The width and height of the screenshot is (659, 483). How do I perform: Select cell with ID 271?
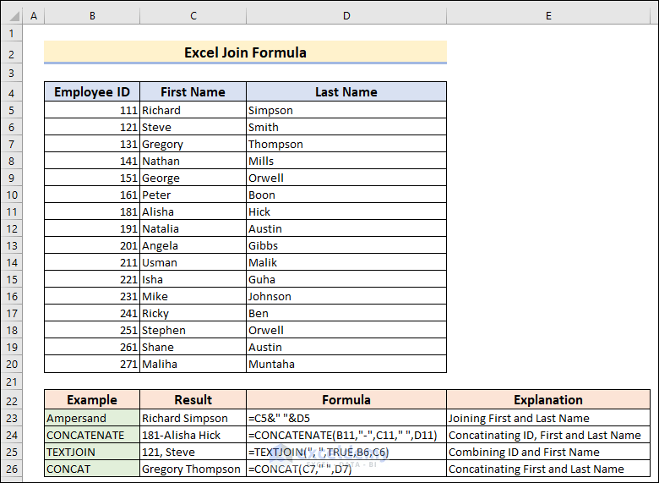click(92, 364)
